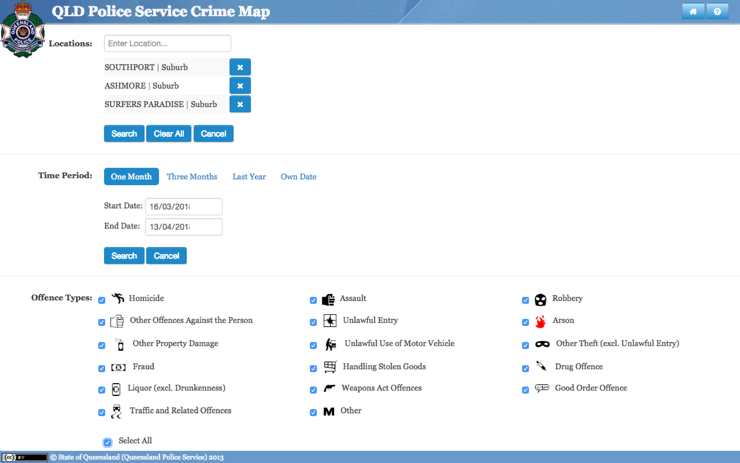Click the Assault fist icon
This screenshot has width=740, height=463.
(328, 299)
